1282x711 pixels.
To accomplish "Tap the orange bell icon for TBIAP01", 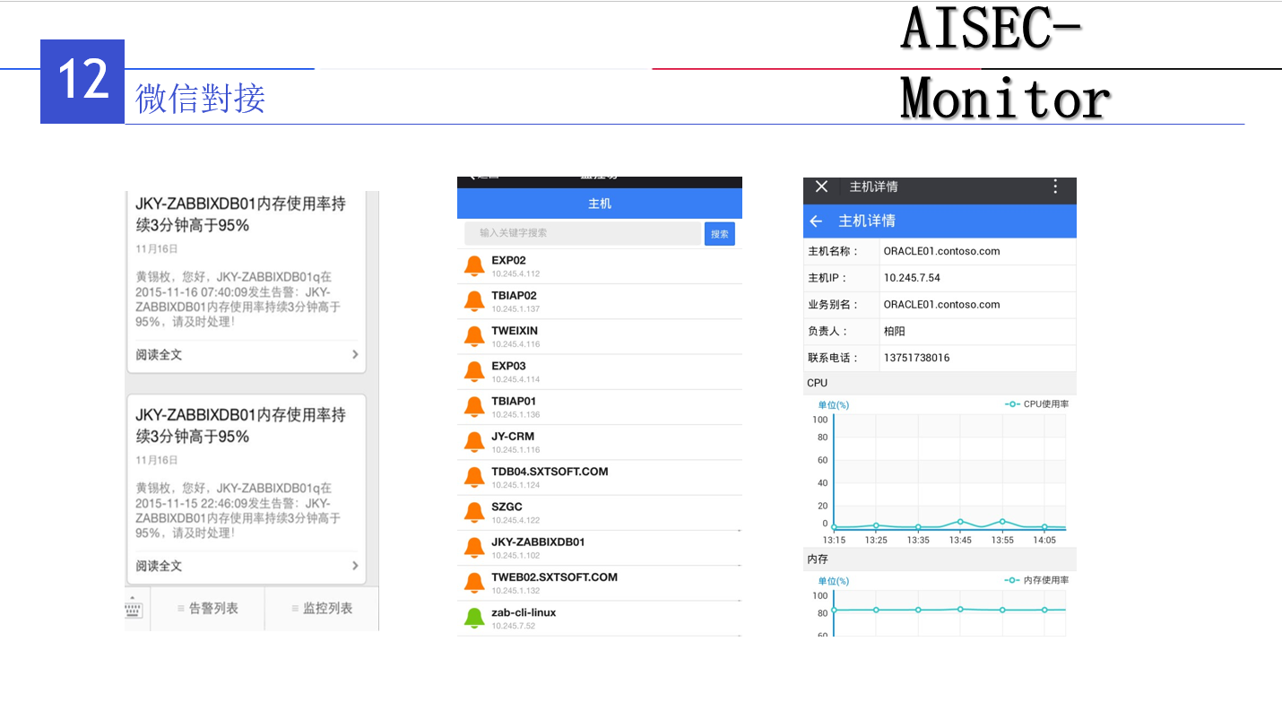I will click(x=474, y=407).
